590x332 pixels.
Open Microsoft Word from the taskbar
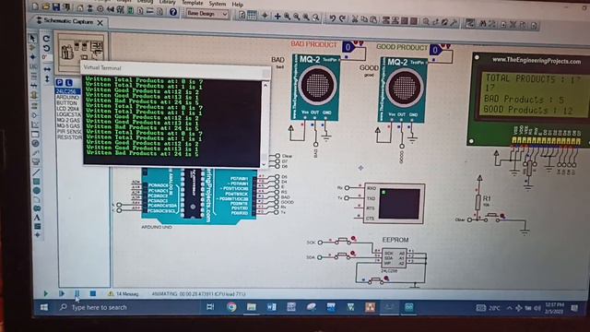point(271,307)
